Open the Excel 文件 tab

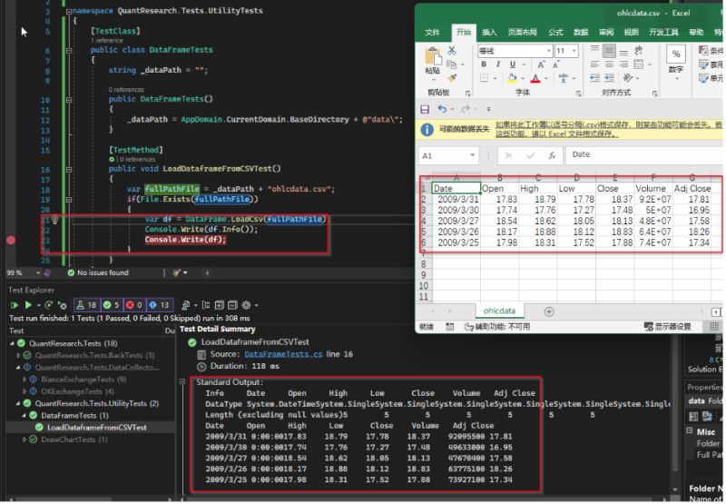tap(433, 32)
